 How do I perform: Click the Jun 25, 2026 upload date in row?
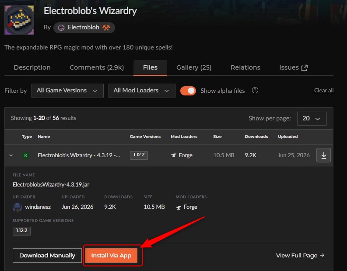click(294, 155)
